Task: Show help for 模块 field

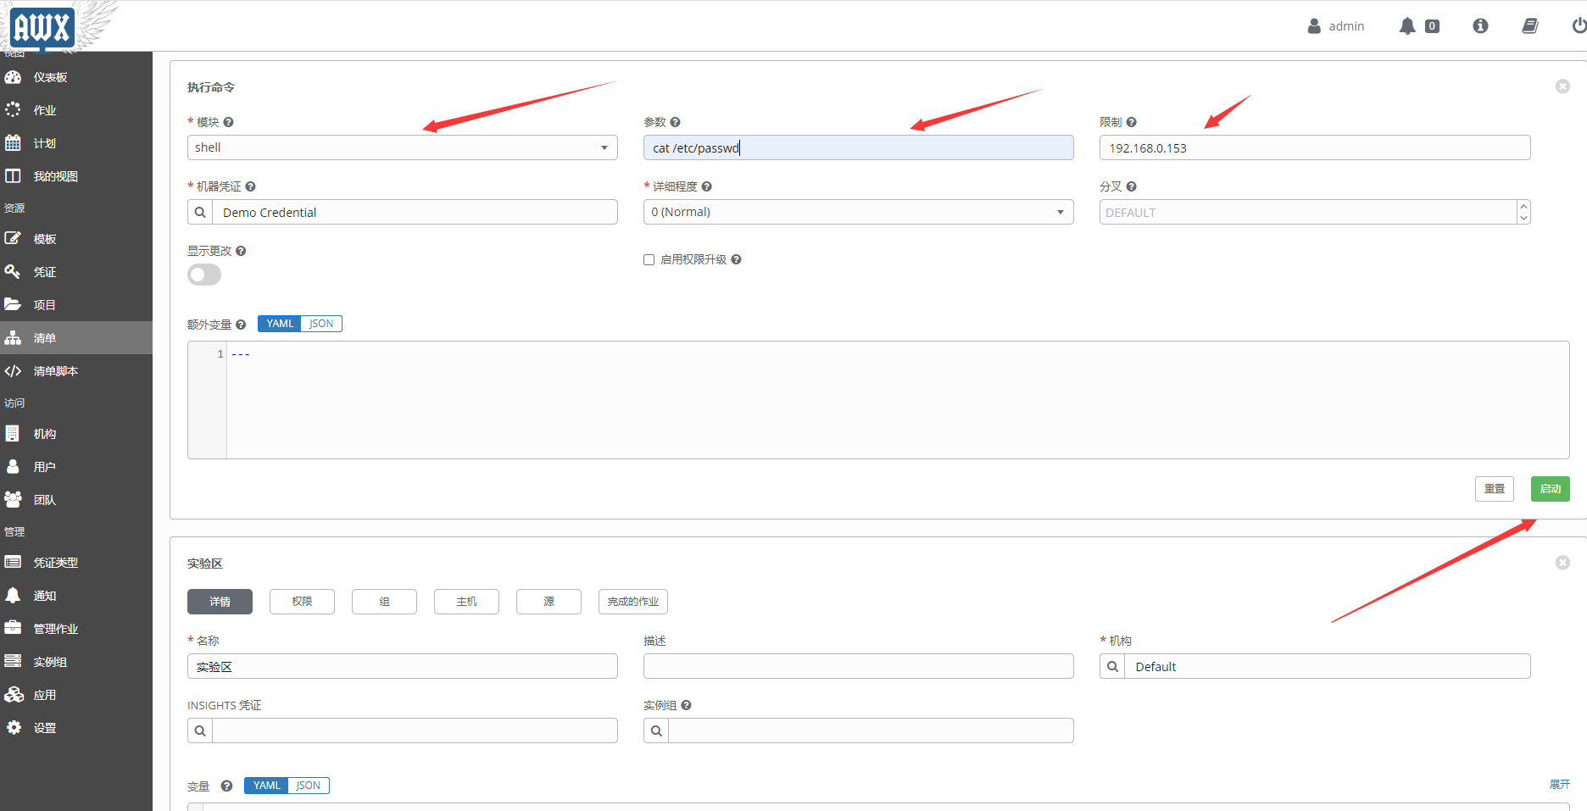Action: coord(229,122)
